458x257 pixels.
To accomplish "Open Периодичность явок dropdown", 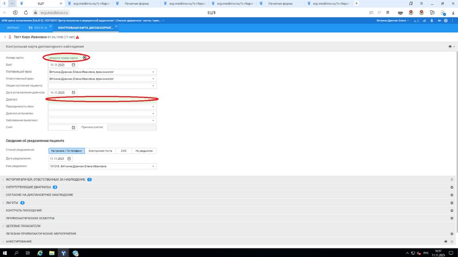I will [x=153, y=107].
